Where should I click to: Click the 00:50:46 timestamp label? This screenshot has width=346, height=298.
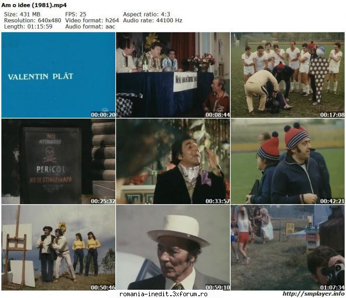click(x=103, y=287)
